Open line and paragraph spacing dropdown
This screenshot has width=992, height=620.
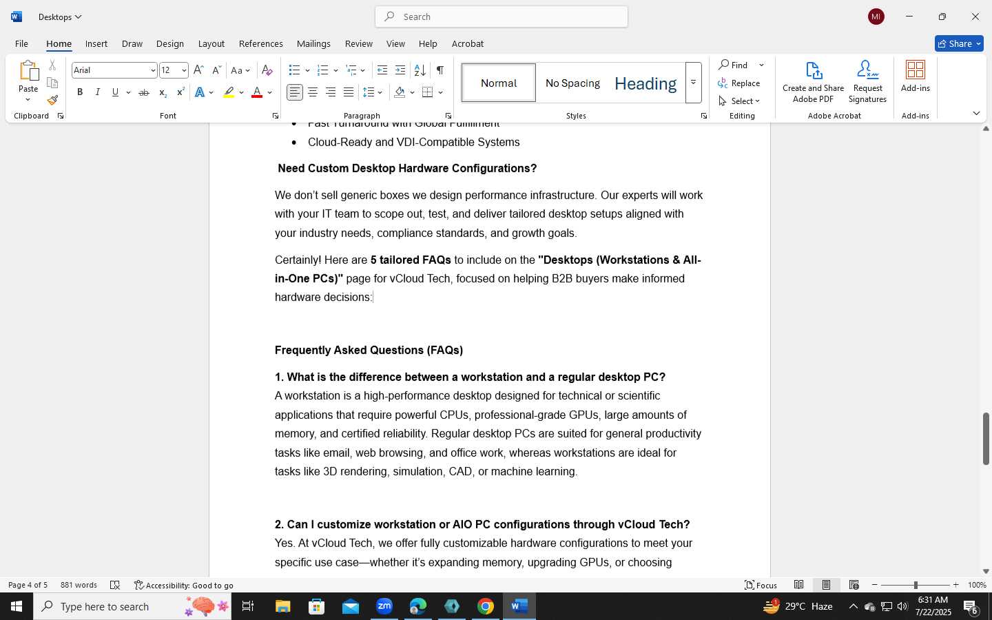[x=373, y=92]
